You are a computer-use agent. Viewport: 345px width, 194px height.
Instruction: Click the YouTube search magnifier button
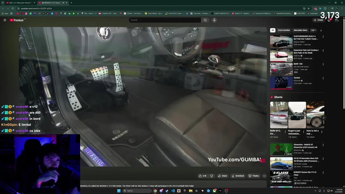tap(205, 20)
